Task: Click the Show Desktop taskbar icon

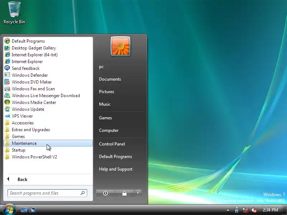Action: click(x=24, y=210)
